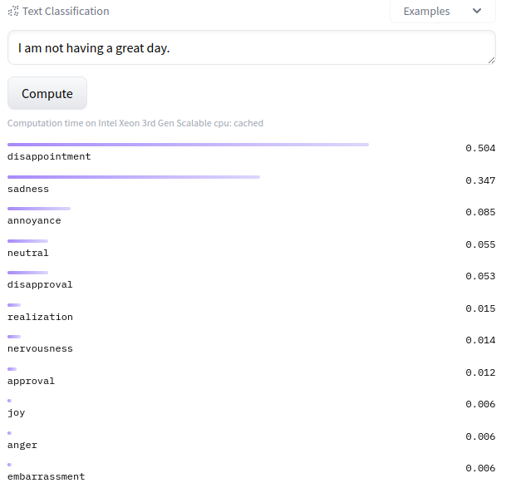Click the Text Classification sparkle icon
The height and width of the screenshot is (483, 521).
(x=12, y=12)
